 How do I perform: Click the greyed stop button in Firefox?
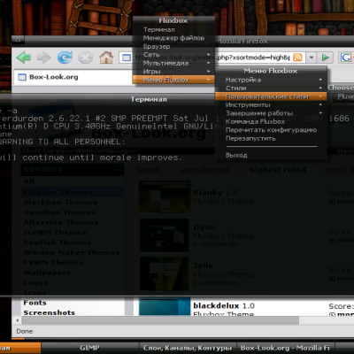click(86, 58)
